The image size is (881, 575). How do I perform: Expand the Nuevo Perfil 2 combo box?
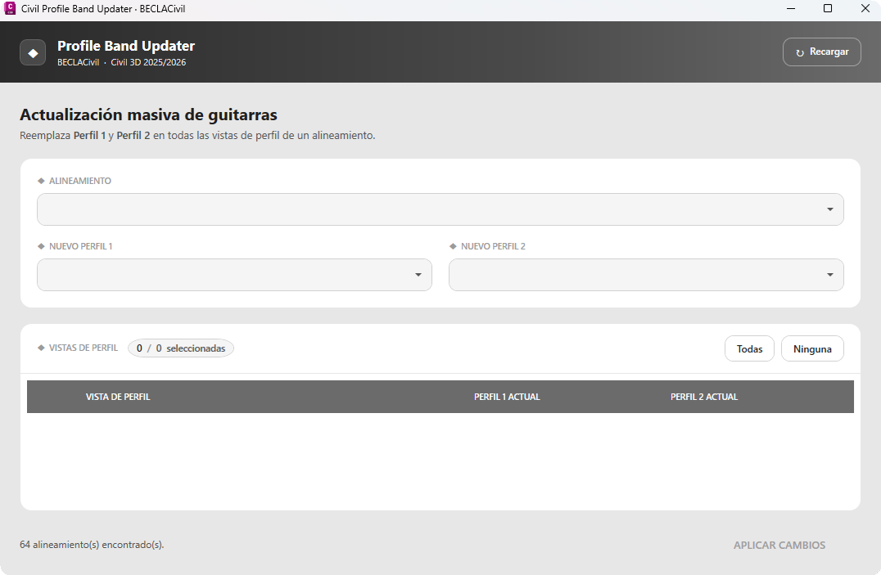[646, 275]
